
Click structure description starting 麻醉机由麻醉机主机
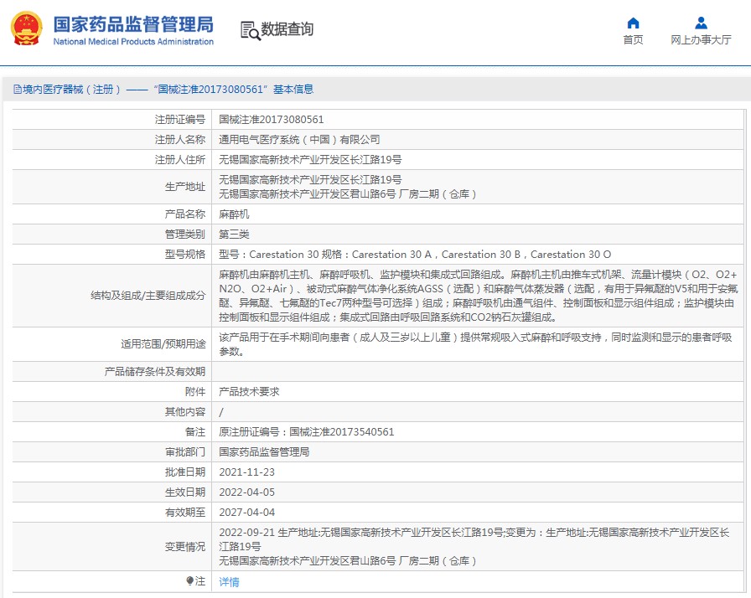point(478,296)
